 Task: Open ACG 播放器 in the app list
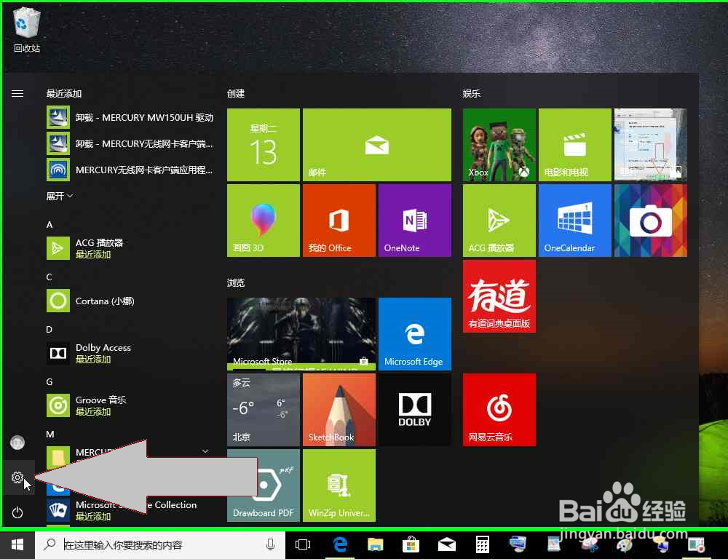(130, 248)
